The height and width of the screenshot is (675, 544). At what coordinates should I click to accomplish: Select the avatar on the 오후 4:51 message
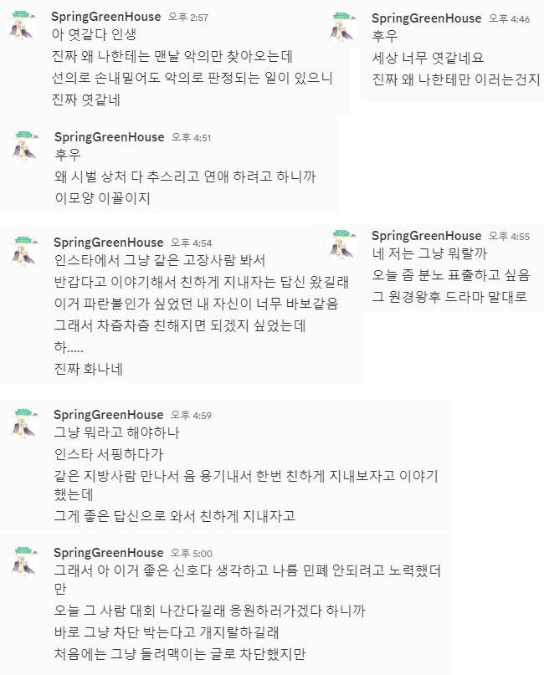[x=24, y=146]
